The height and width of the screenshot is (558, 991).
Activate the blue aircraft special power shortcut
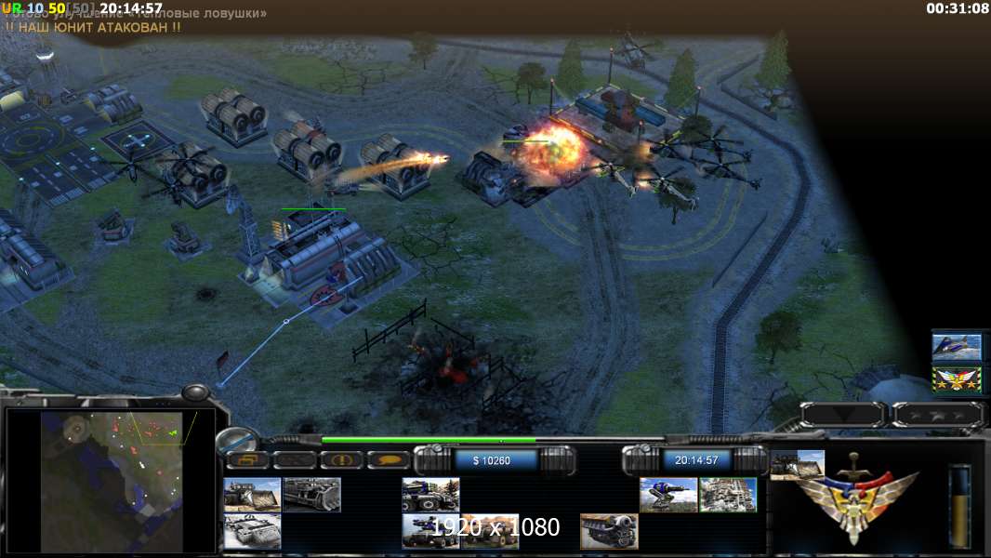pos(957,347)
